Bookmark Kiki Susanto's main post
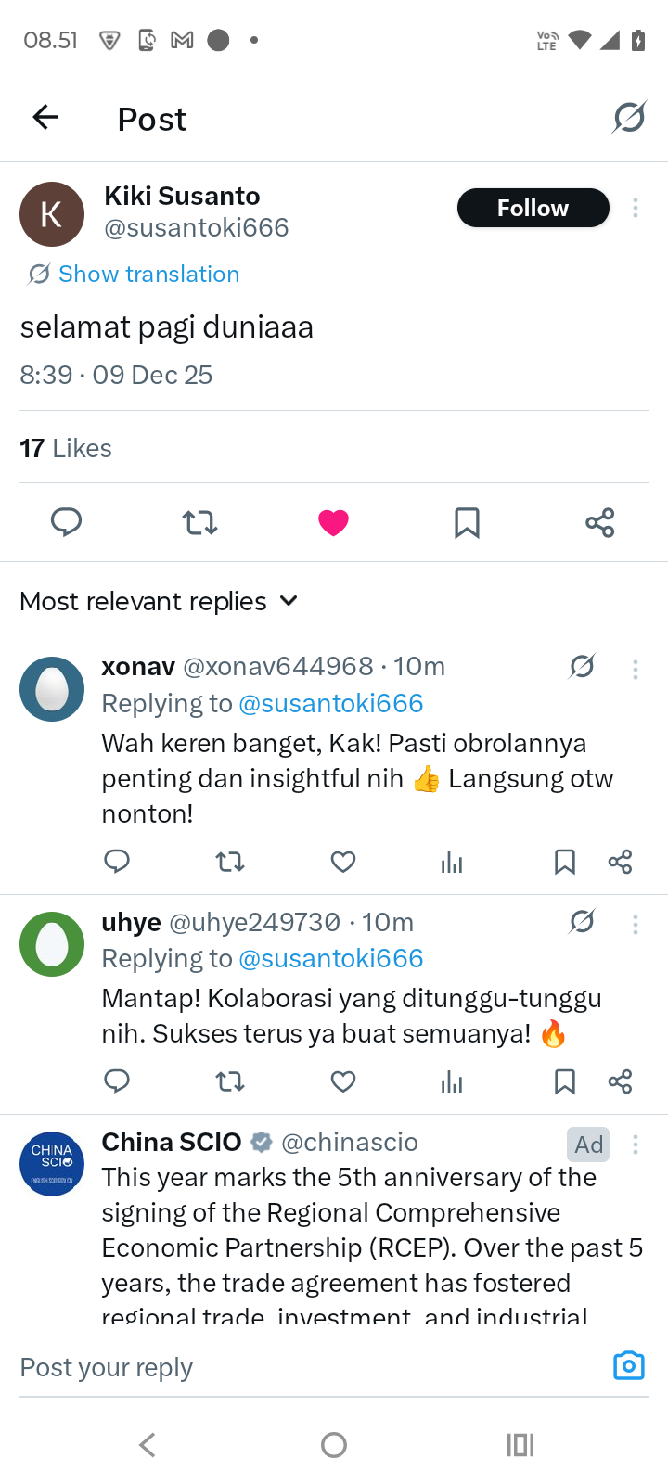Viewport: 668px width, 1484px height. [x=467, y=522]
